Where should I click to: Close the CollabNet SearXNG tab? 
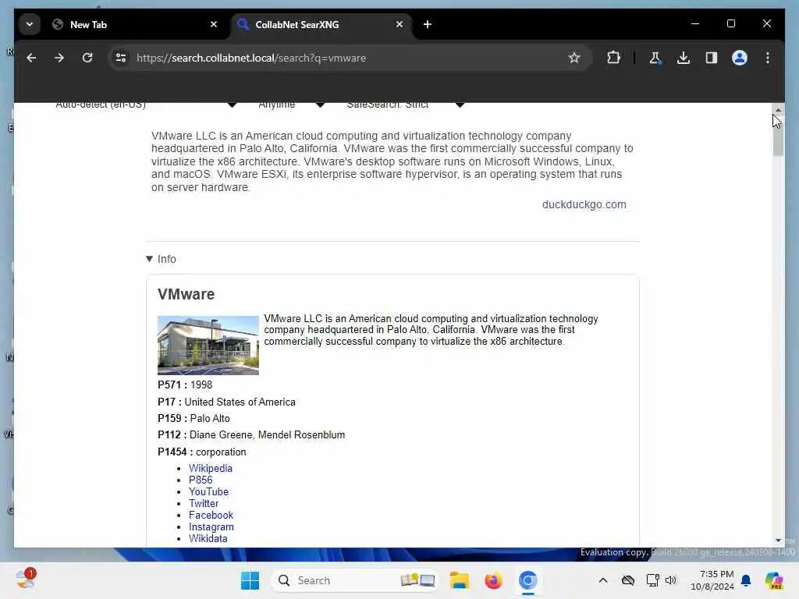(399, 24)
